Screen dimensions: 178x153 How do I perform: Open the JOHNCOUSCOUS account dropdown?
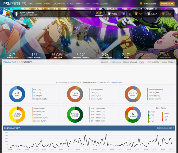pos(151,4)
